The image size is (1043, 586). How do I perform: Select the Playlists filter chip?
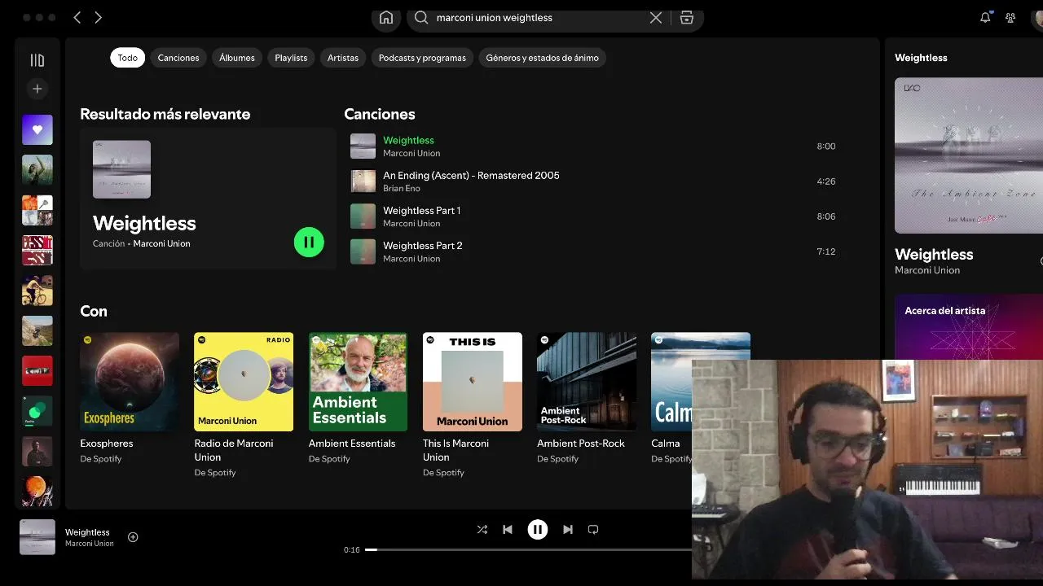pos(291,58)
